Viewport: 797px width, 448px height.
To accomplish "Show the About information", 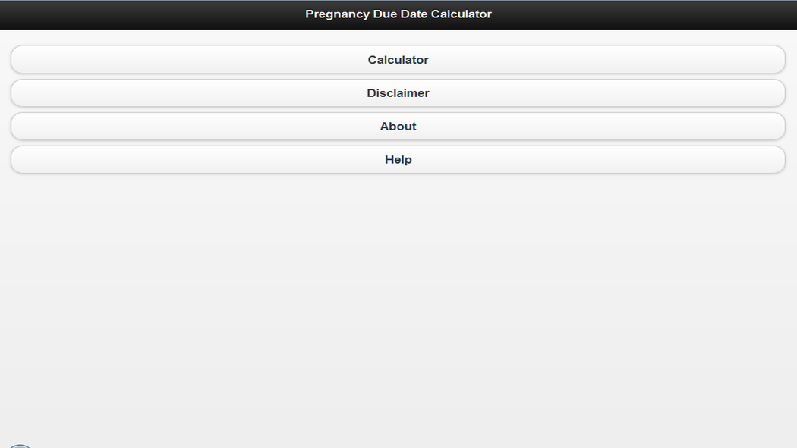I will [398, 127].
